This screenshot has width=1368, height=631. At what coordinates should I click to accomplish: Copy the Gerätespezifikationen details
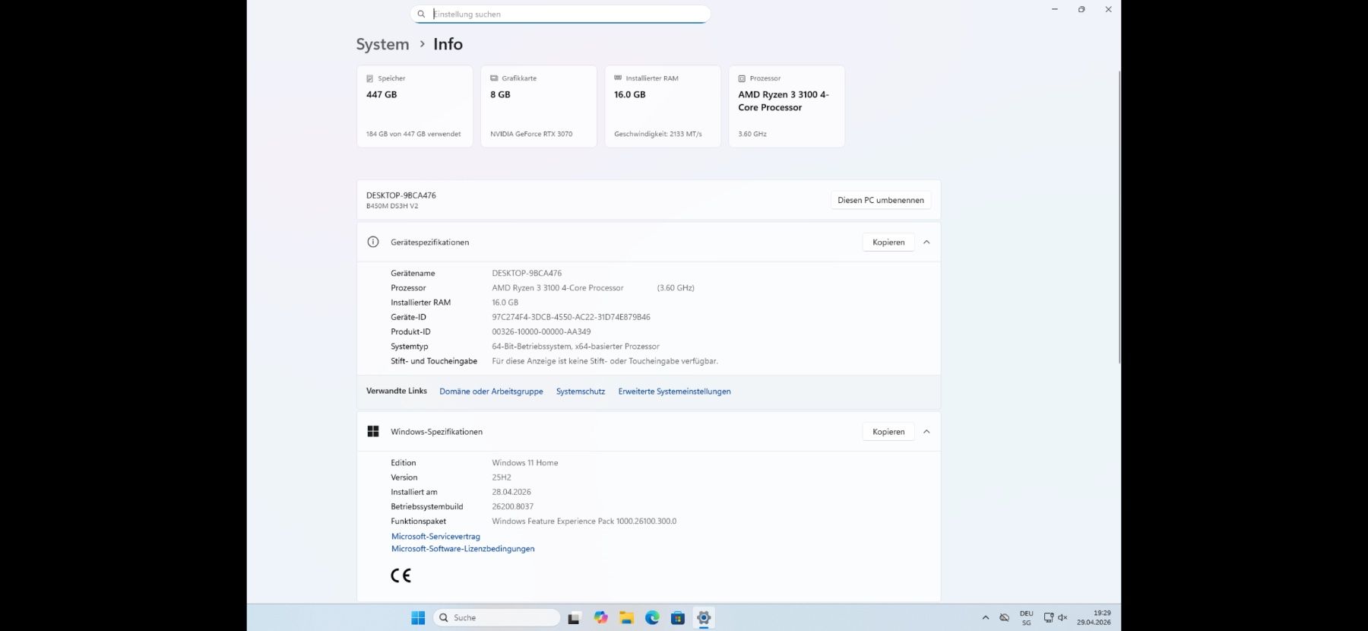pyautogui.click(x=888, y=242)
